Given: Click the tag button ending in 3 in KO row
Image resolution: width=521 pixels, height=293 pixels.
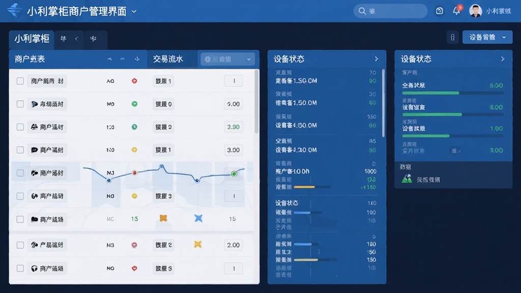Looking at the screenshot, I should click(x=163, y=196).
